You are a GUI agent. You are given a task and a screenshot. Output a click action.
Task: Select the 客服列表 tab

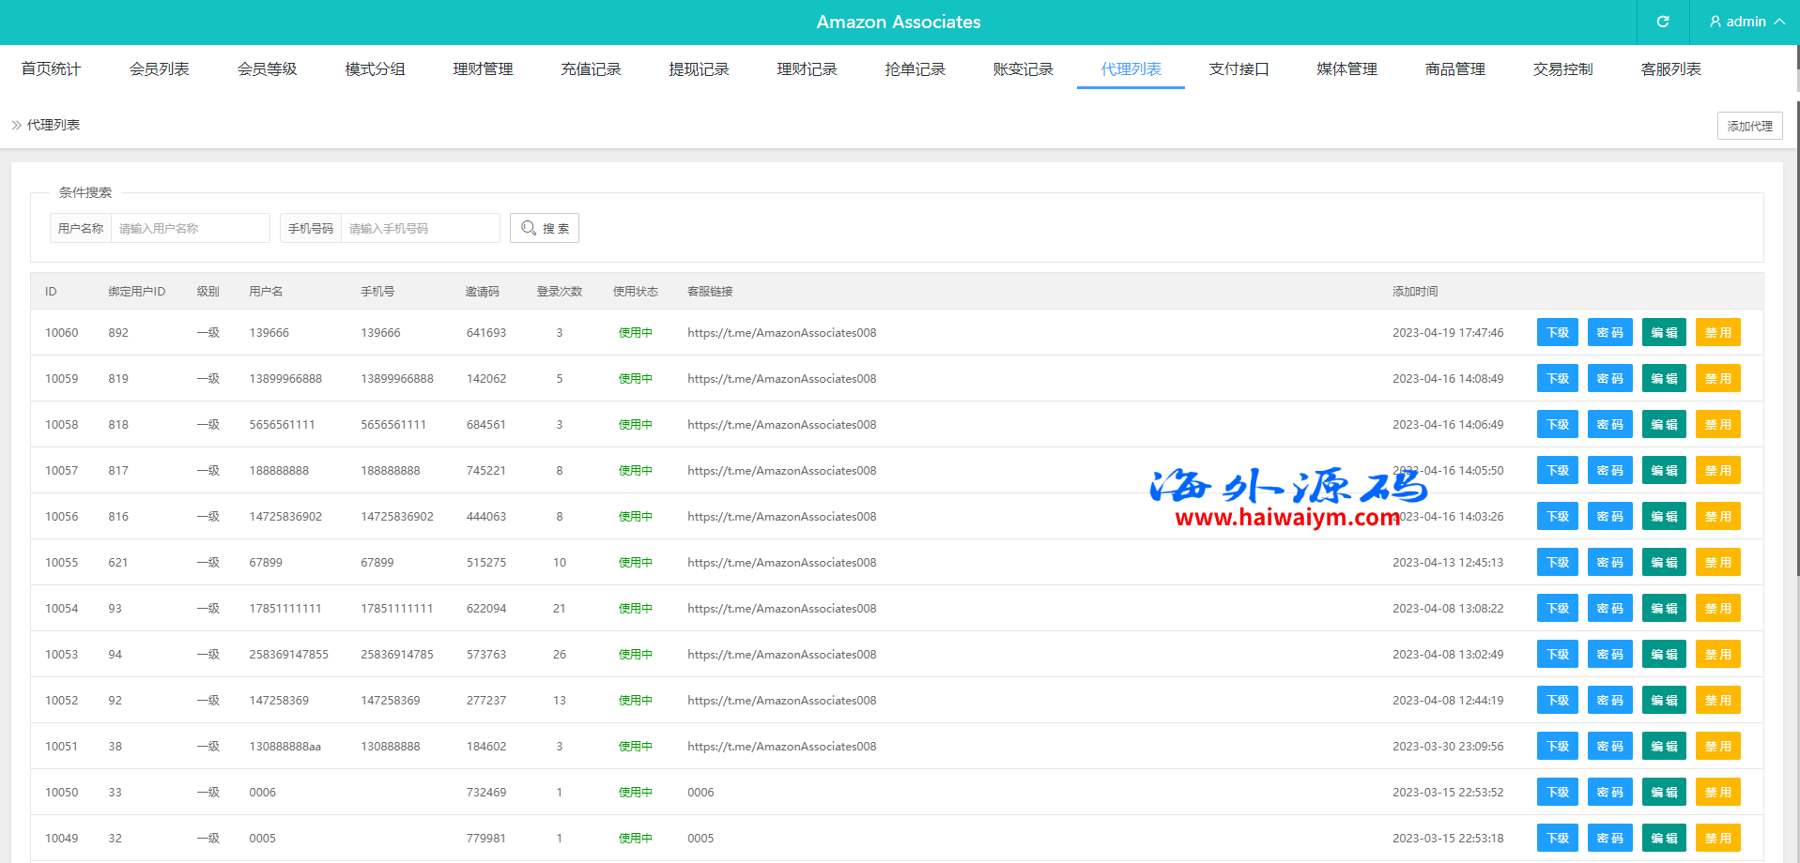click(x=1670, y=68)
